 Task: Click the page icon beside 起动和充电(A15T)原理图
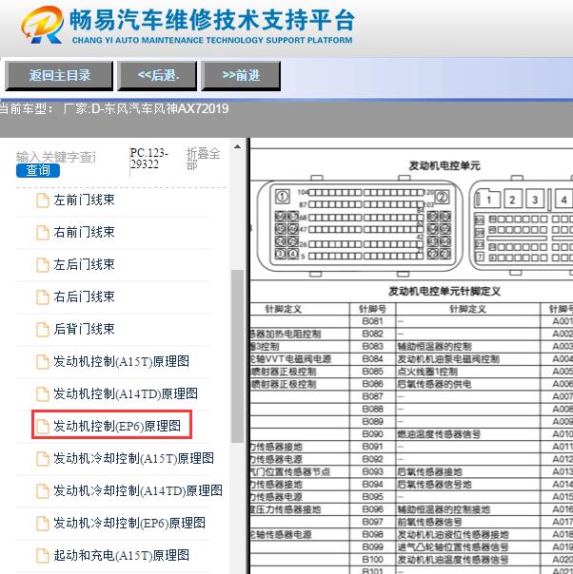click(43, 556)
